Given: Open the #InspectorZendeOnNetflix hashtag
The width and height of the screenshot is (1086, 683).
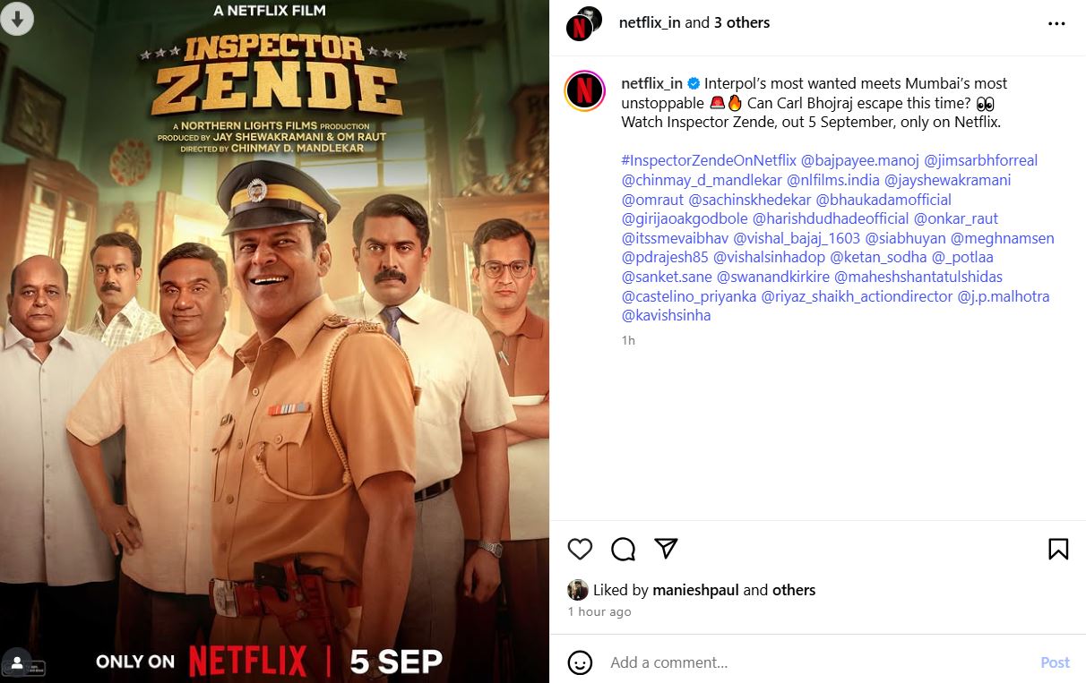Looking at the screenshot, I should [x=709, y=160].
